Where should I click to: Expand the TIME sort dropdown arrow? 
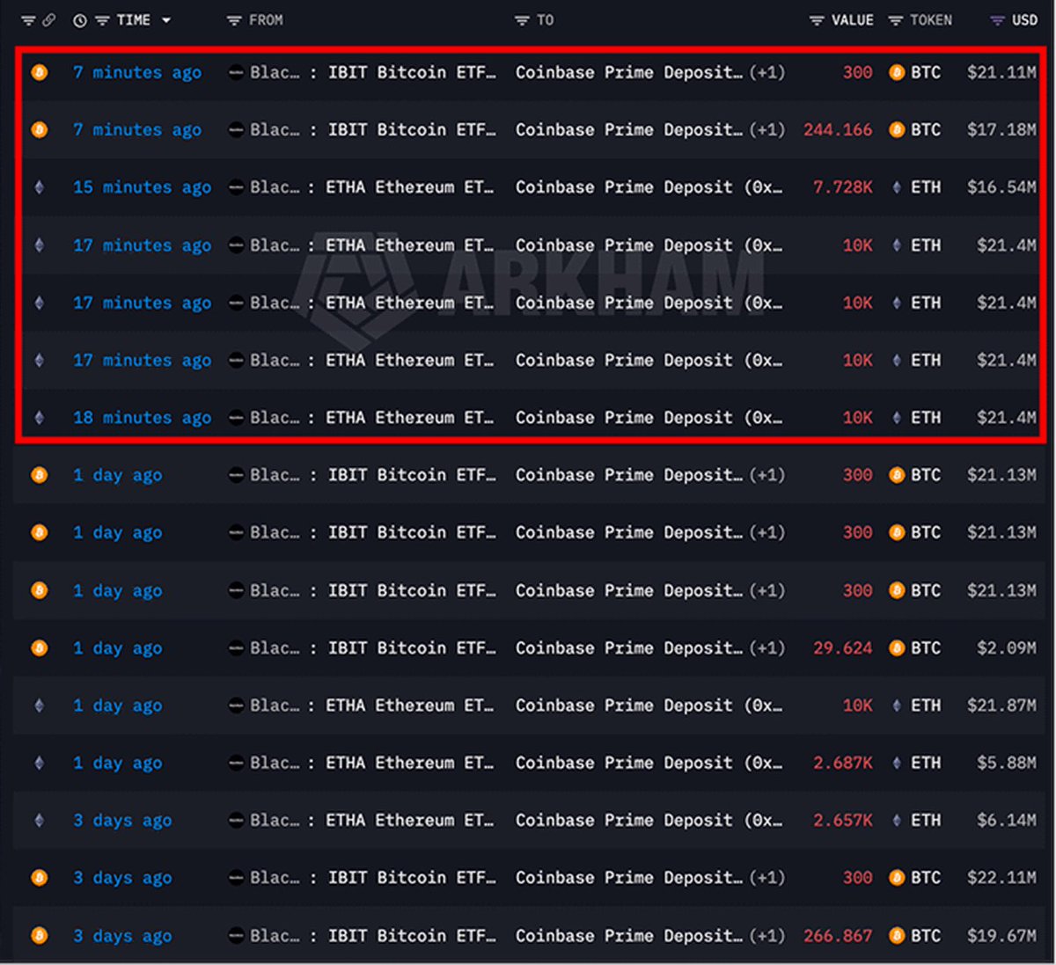[x=165, y=20]
